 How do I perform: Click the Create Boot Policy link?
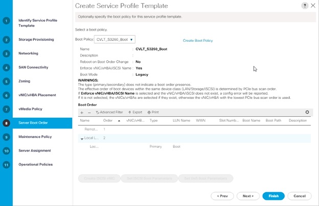coord(198,40)
